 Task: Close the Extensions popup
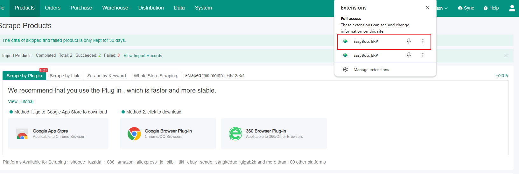[x=427, y=7]
